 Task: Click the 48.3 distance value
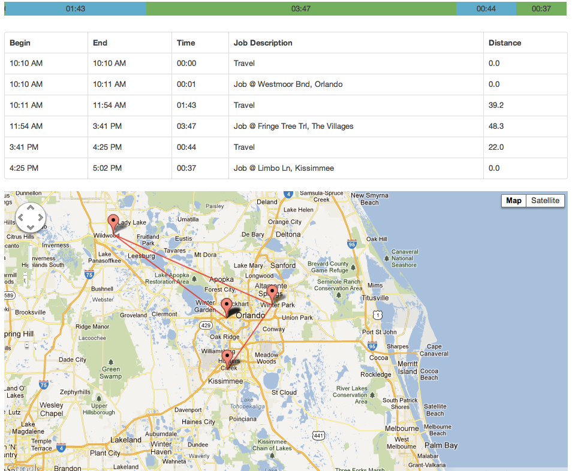click(496, 126)
